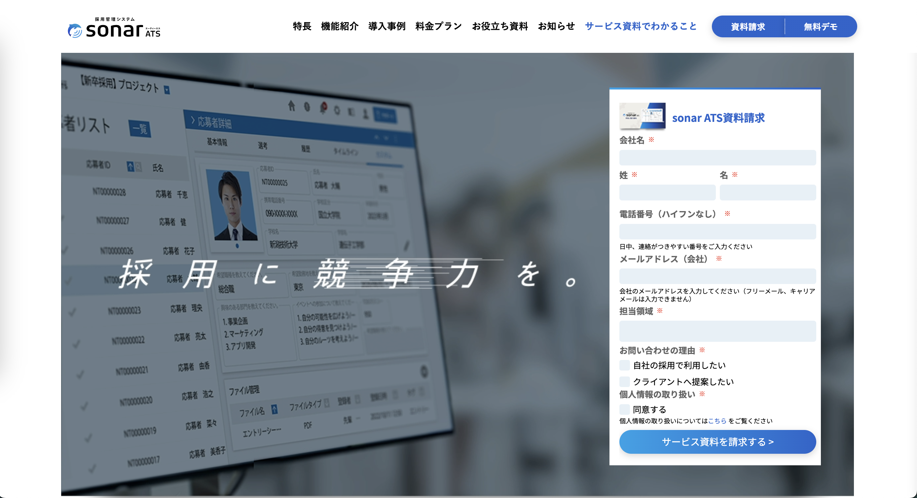Open the こちら privacy policy link
917x498 pixels.
click(717, 421)
